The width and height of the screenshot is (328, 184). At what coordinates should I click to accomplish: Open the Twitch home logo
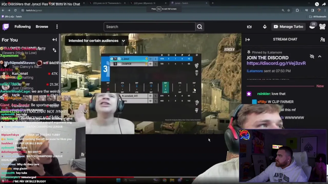pos(6,27)
